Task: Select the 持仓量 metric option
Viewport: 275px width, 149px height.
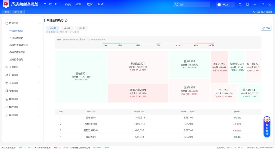Action: coord(82,28)
